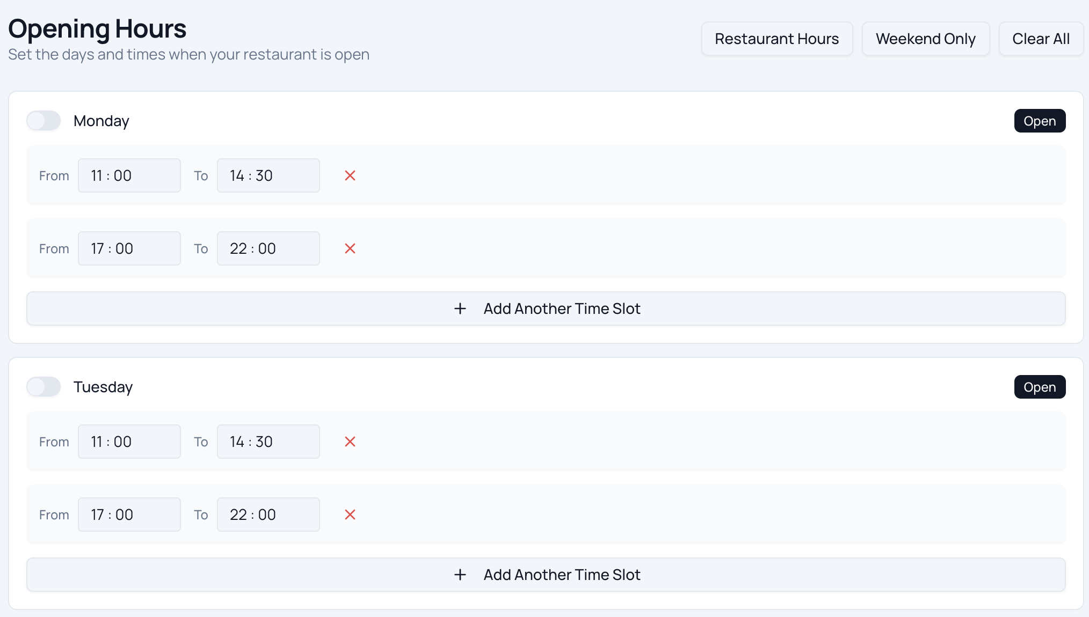The width and height of the screenshot is (1089, 617).
Task: Click the red X beside Monday's first slot
Action: pos(350,175)
